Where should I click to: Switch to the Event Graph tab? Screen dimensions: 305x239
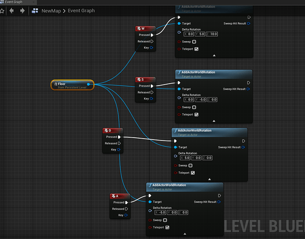click(x=14, y=2)
